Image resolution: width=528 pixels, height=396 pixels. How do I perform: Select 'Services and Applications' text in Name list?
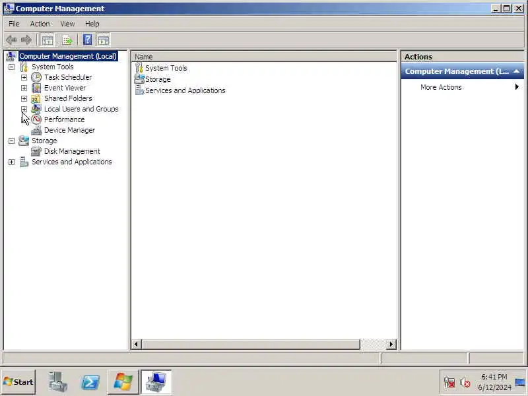click(185, 90)
